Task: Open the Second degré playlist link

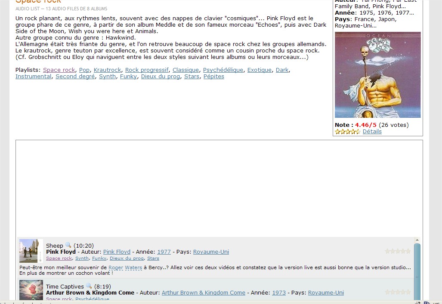Action: (x=75, y=77)
